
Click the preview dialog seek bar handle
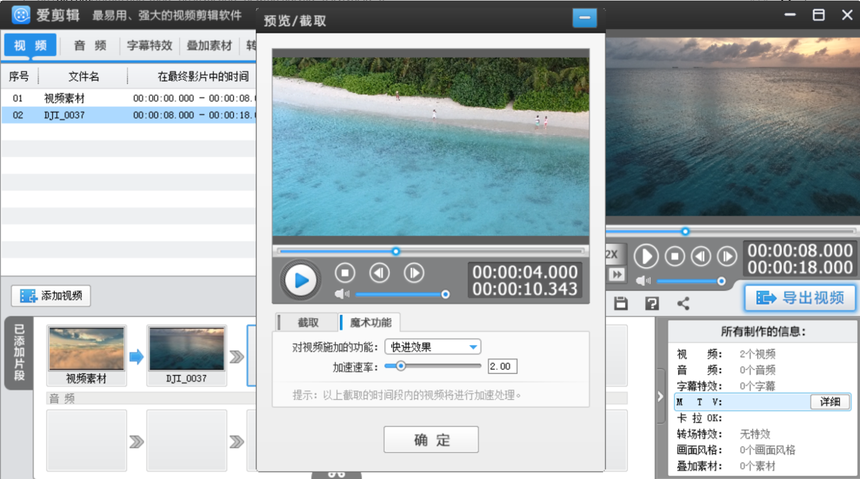tap(396, 251)
